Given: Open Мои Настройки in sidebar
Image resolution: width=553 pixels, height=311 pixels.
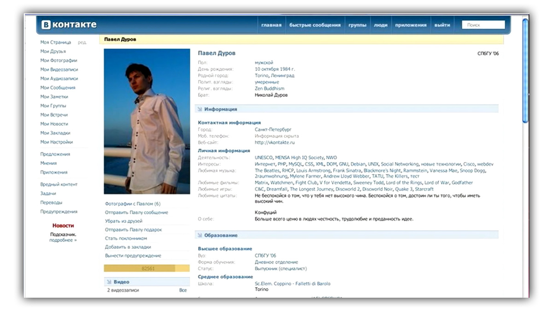Looking at the screenshot, I should tap(56, 142).
